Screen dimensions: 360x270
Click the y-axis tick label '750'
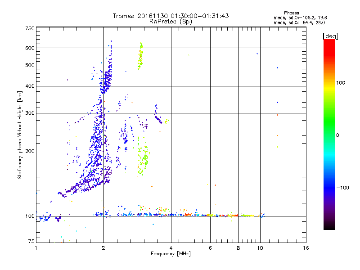30,28
